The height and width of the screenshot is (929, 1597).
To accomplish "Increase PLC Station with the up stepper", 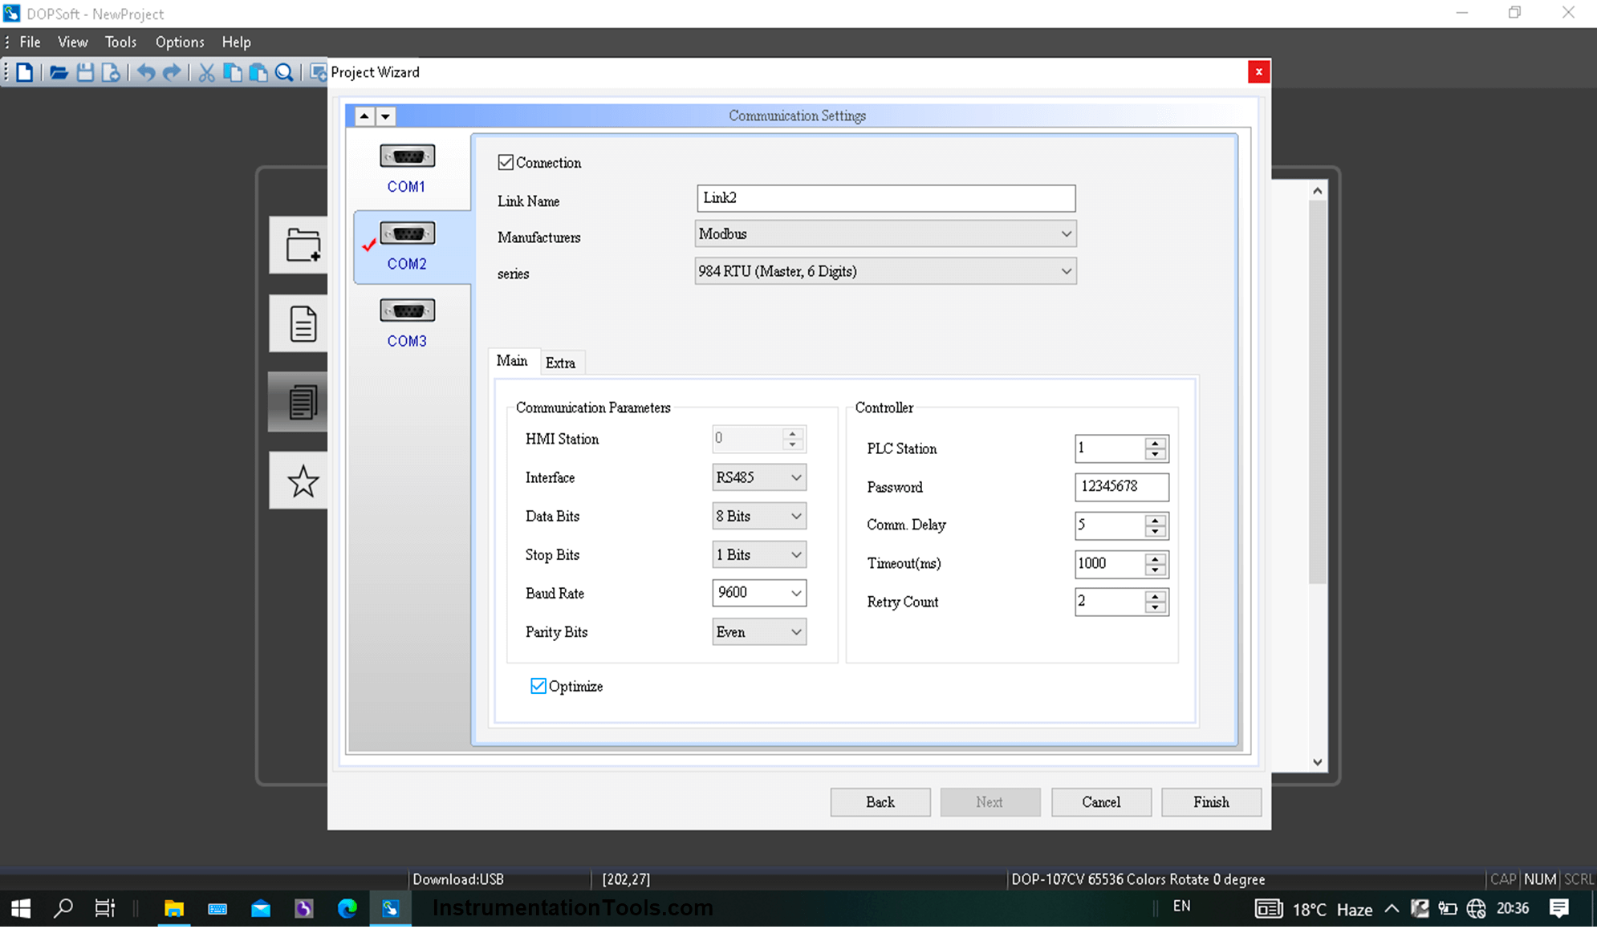I will (1156, 443).
